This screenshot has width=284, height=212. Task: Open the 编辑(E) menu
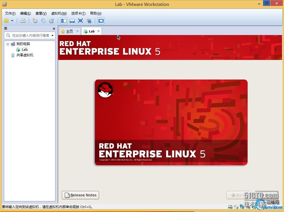tap(25, 13)
